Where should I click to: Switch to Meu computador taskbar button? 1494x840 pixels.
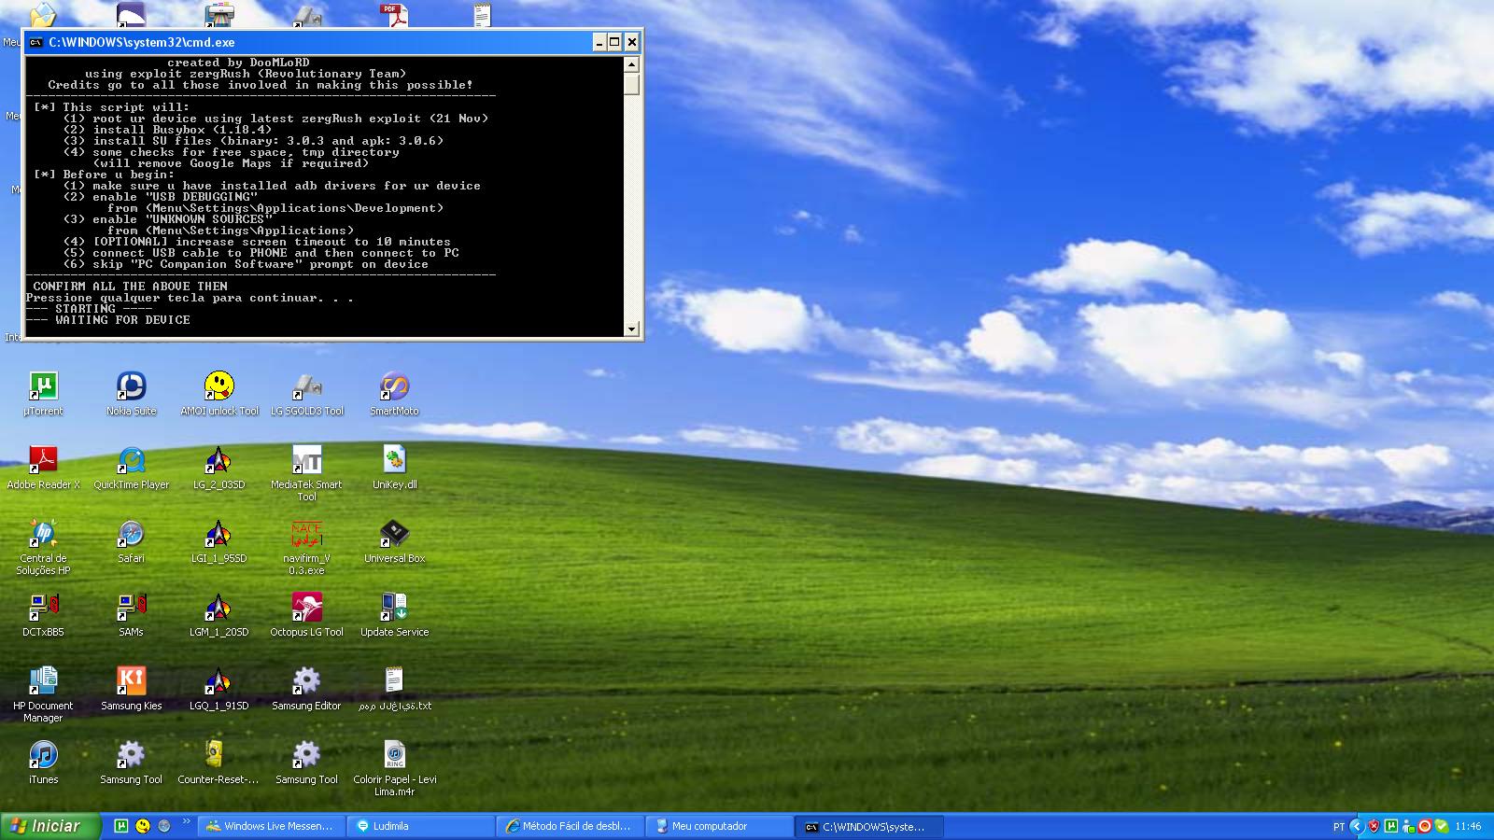(720, 826)
